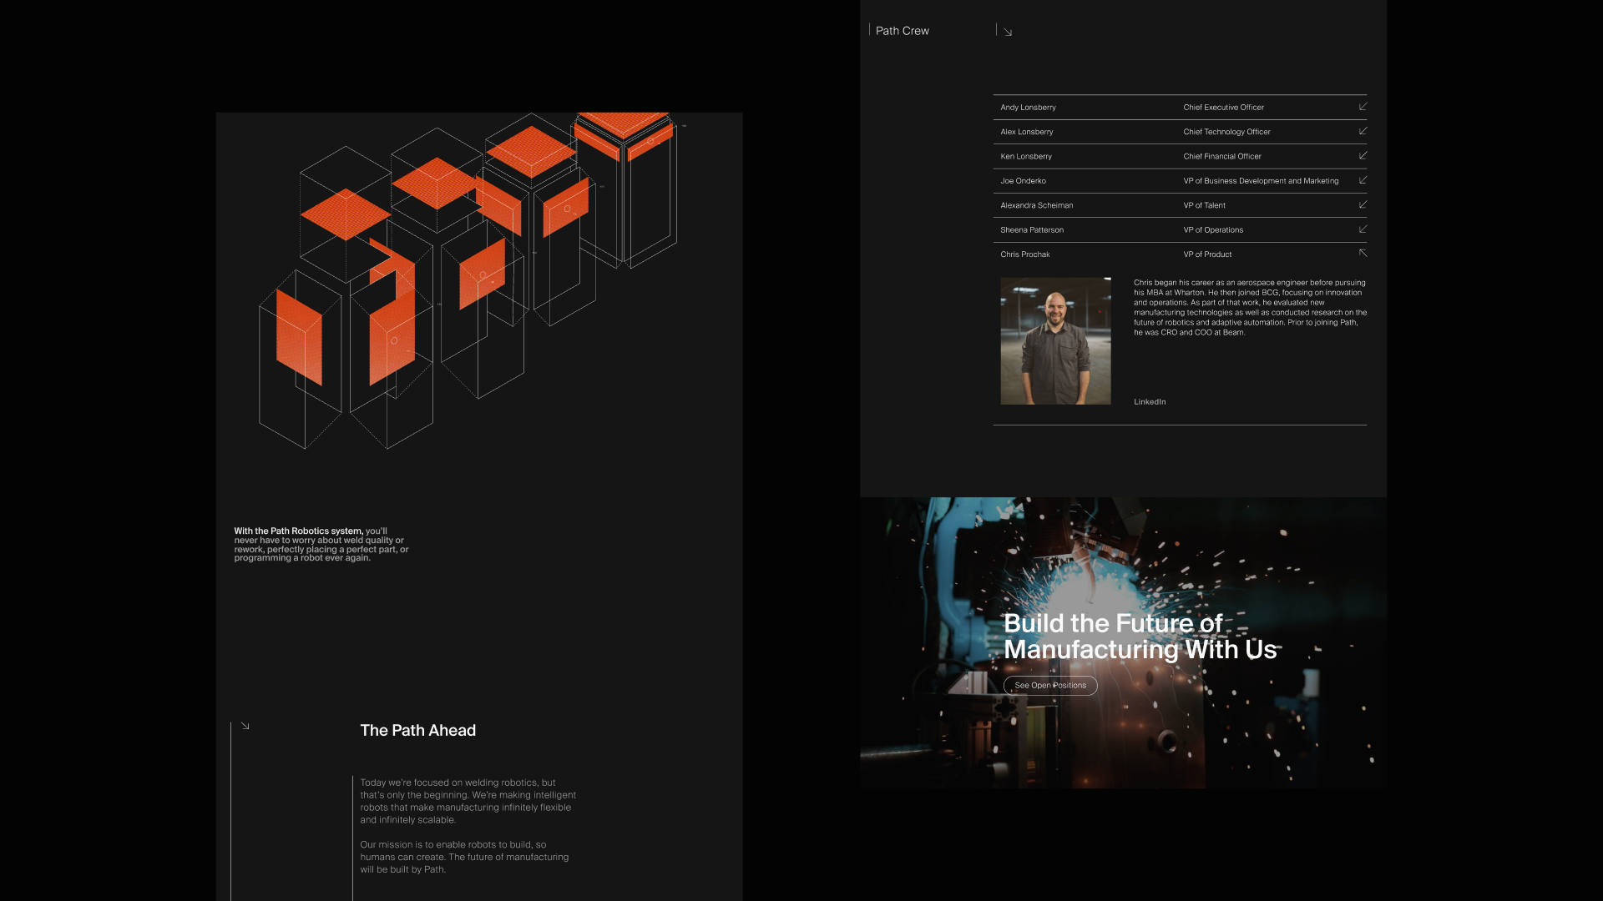
Task: Click Sheena Patterson's row arrow icon
Action: tap(1363, 229)
